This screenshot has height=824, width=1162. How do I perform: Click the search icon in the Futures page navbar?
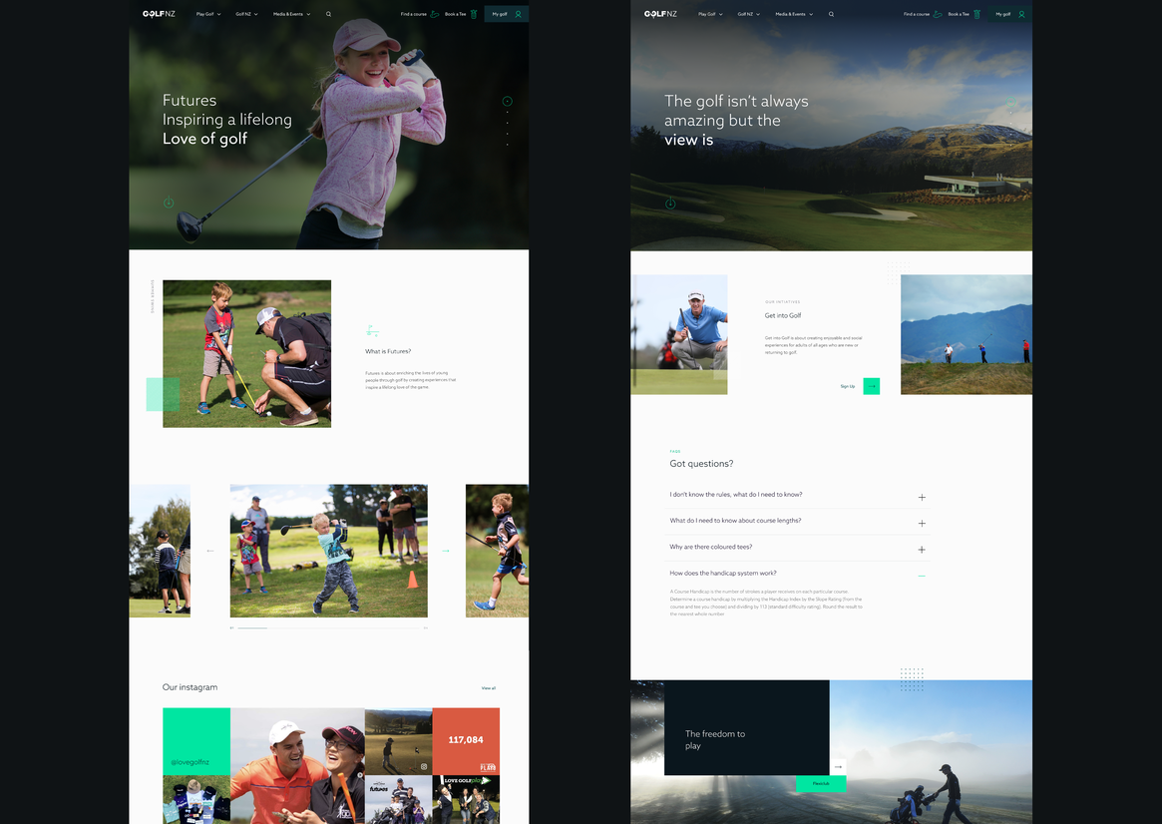point(328,15)
